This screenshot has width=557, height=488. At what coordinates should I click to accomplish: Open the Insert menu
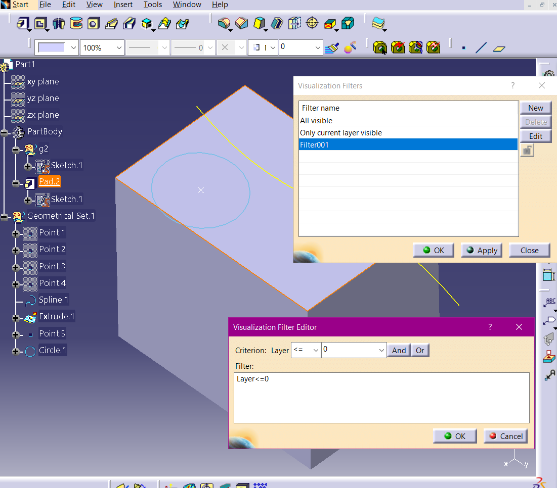point(123,5)
